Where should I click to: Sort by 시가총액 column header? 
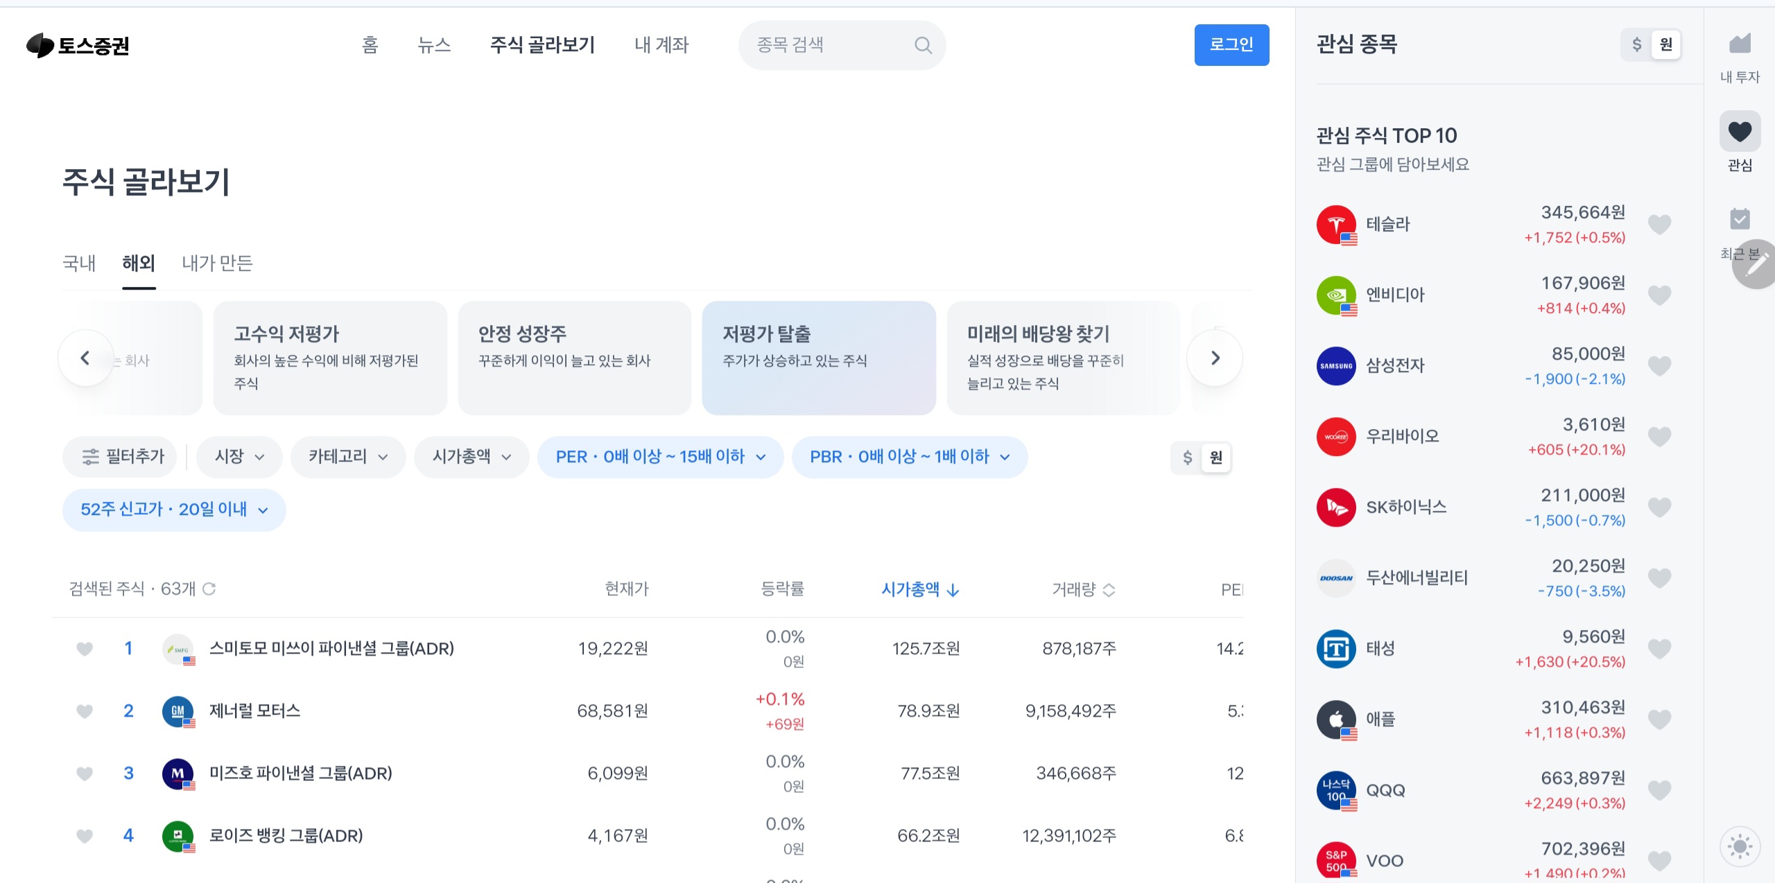click(x=920, y=590)
